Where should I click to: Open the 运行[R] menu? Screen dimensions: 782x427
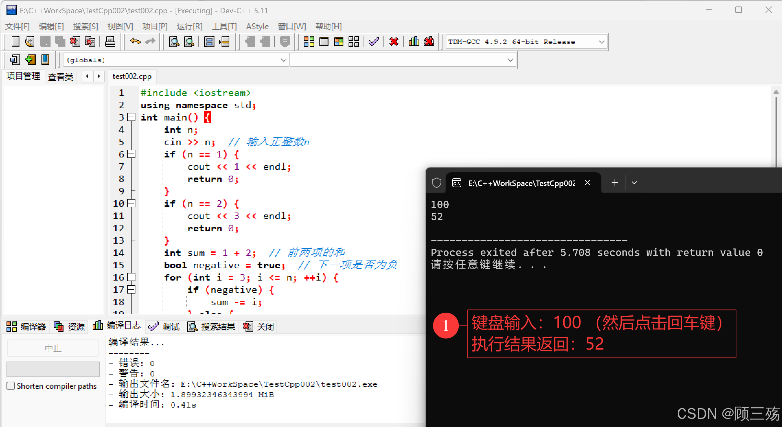pos(190,26)
